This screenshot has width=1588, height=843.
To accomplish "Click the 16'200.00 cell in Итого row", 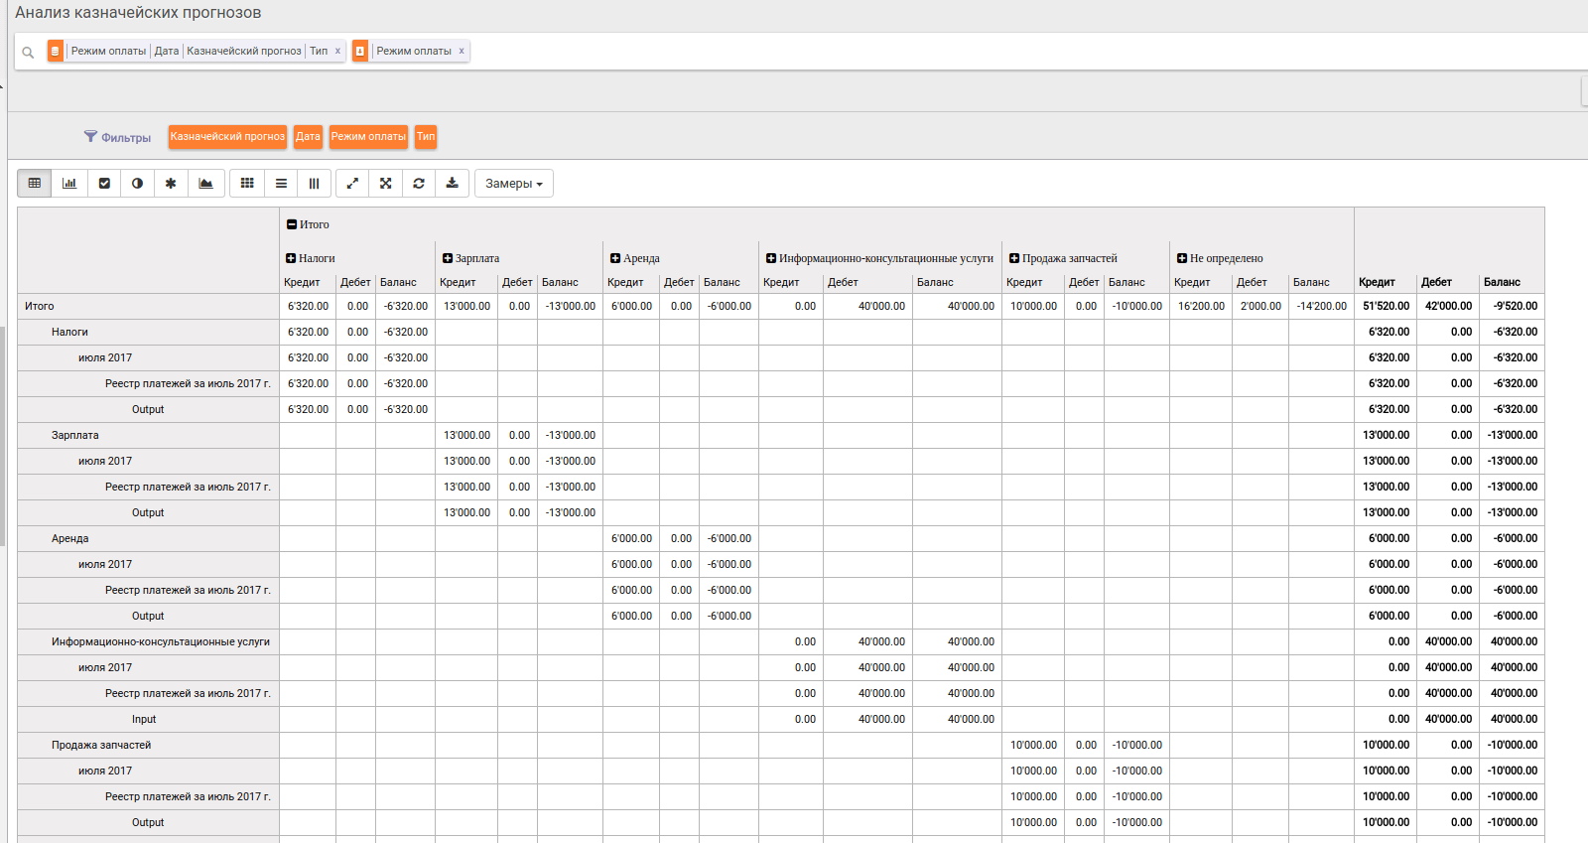I will (1201, 306).
